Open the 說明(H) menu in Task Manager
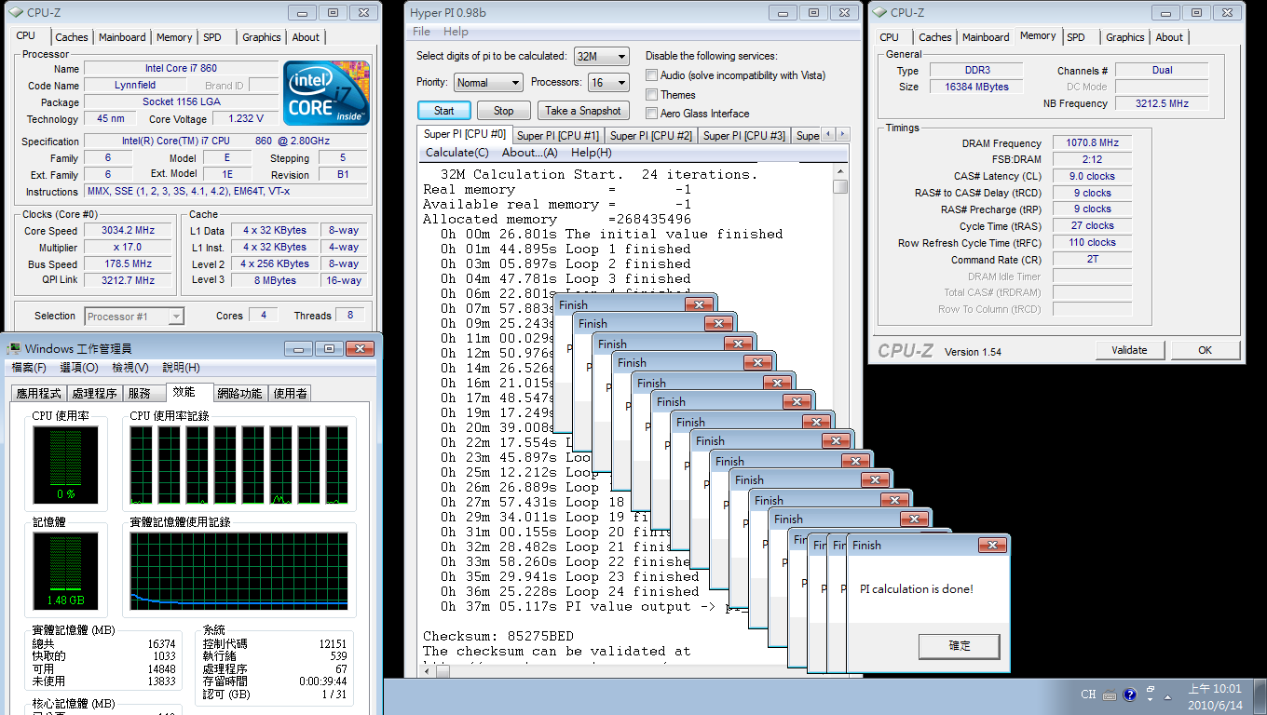 click(181, 368)
